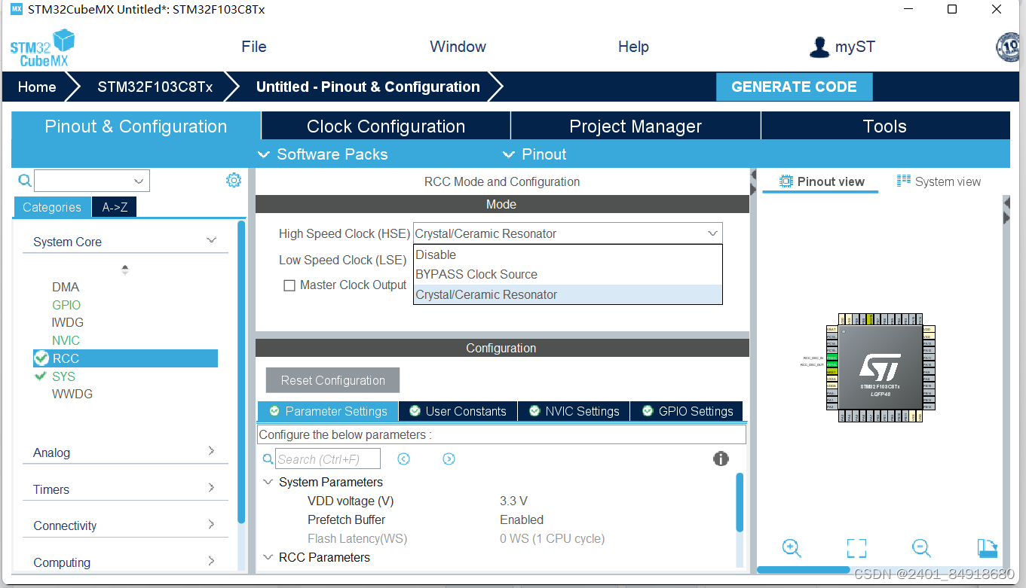Collapse the RCC Parameters group
This screenshot has height=588, width=1026.
[x=268, y=557]
